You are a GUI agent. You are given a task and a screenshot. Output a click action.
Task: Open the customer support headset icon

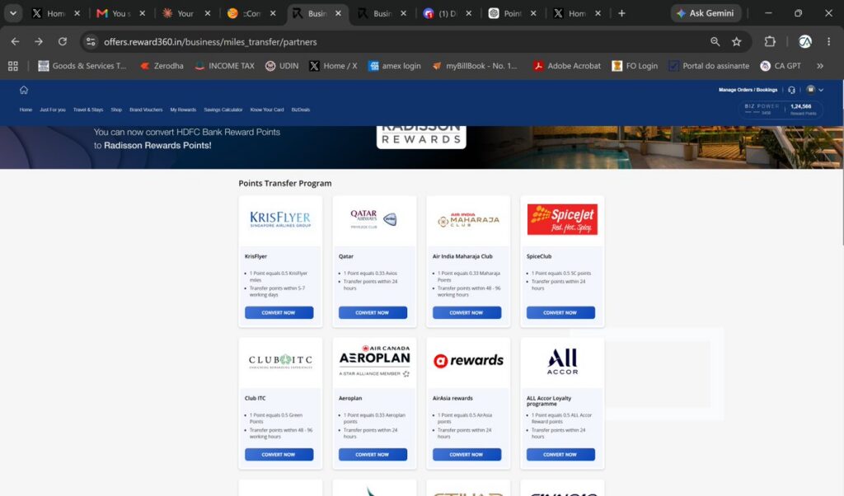(x=791, y=90)
